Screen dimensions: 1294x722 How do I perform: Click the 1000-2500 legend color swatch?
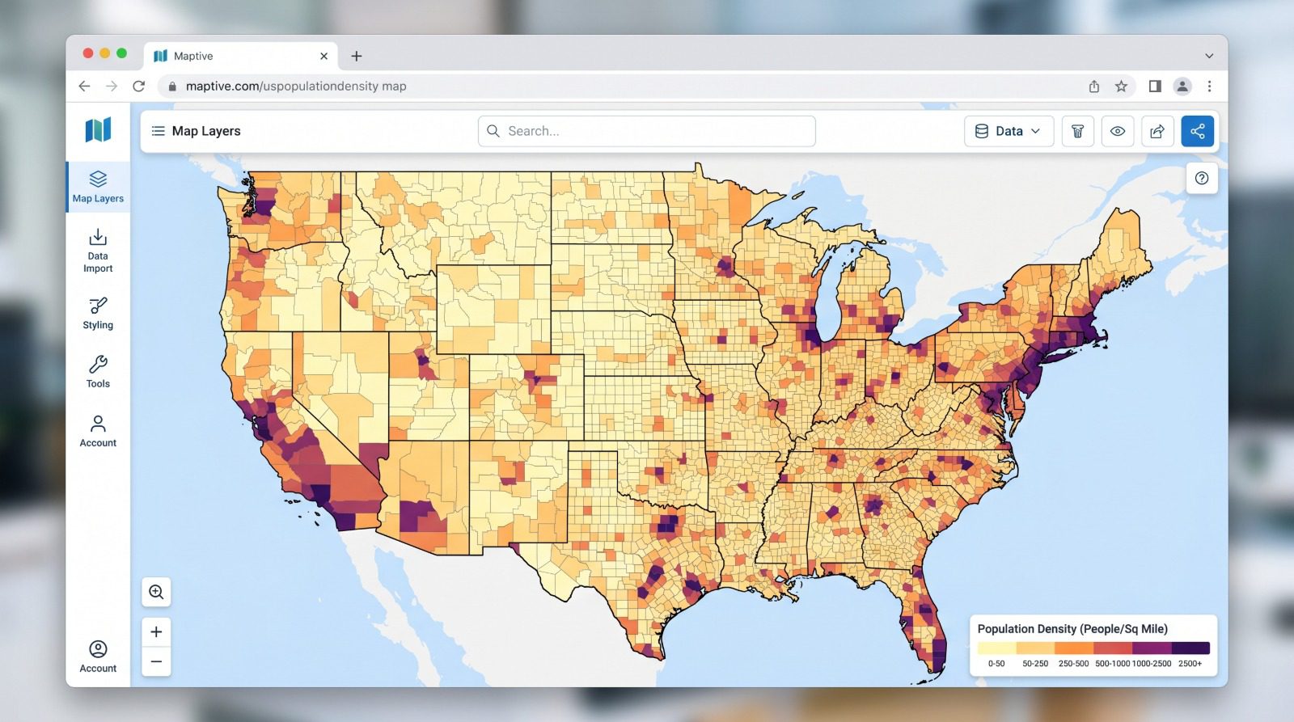(1152, 648)
